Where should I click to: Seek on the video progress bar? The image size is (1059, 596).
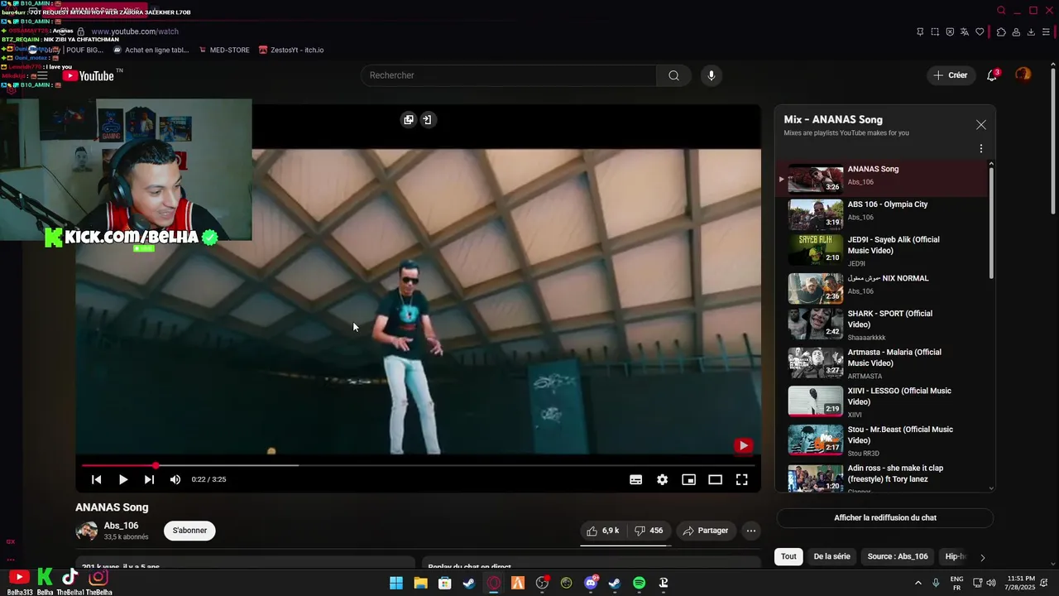(418, 465)
